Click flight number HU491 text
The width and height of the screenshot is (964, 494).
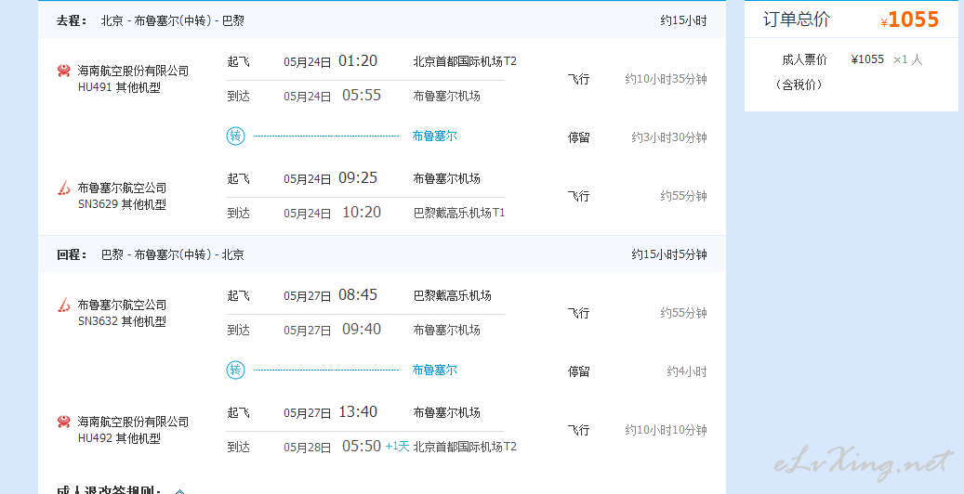pyautogui.click(x=95, y=87)
